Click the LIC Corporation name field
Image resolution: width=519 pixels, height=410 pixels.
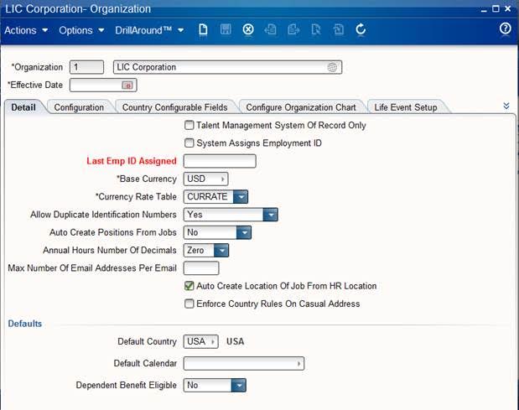[x=228, y=67]
